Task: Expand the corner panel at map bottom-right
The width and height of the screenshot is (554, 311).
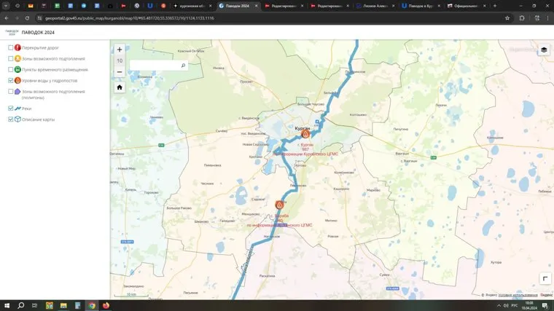Action: [545, 279]
